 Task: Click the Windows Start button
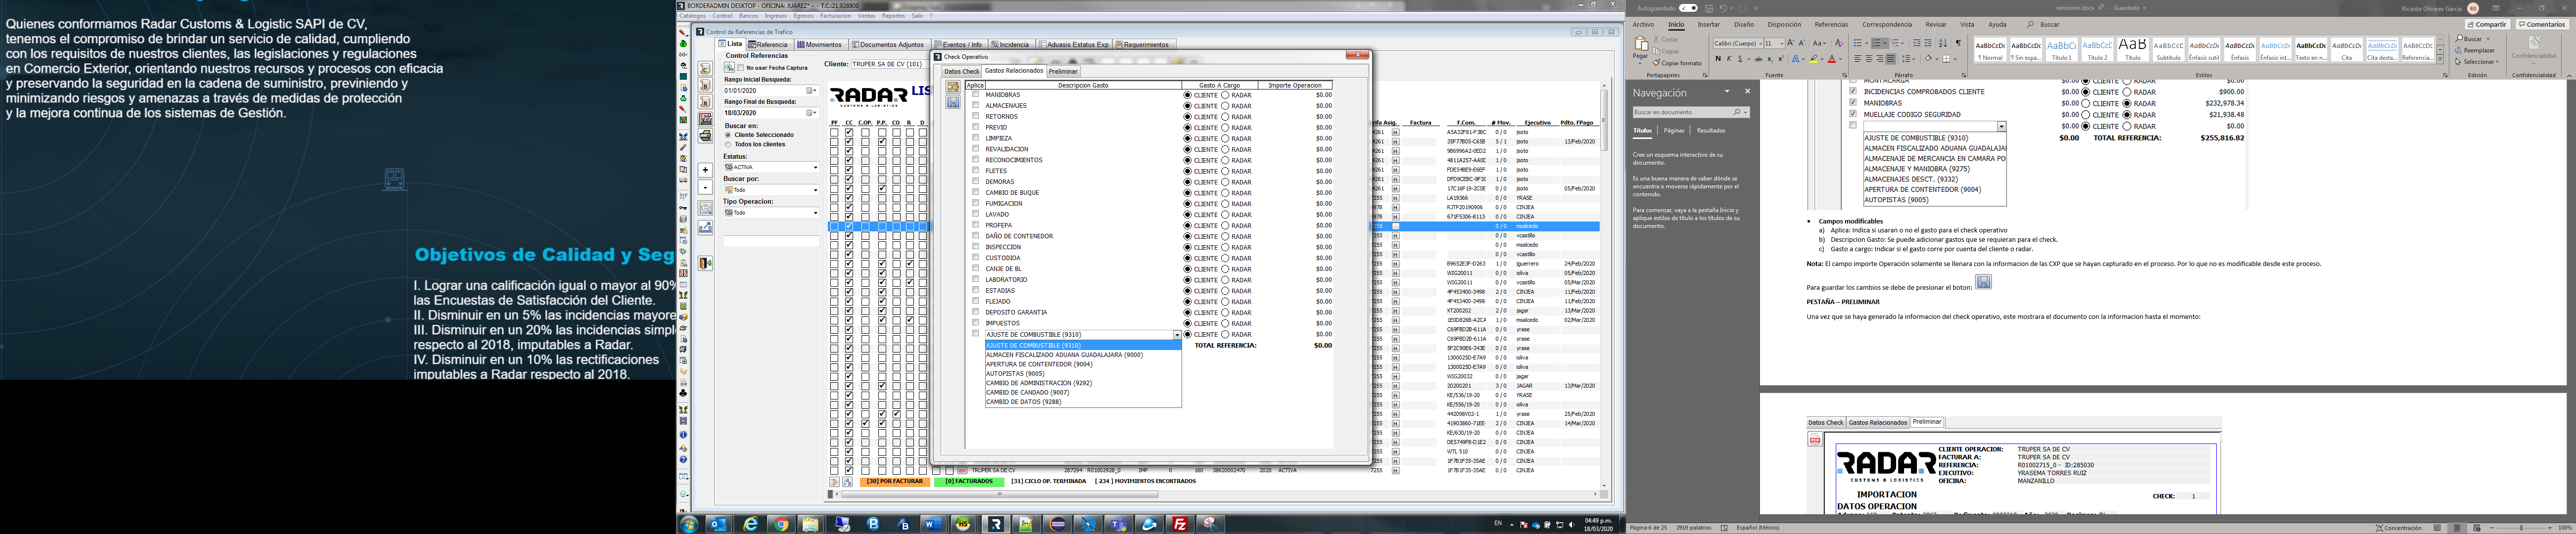coord(689,524)
